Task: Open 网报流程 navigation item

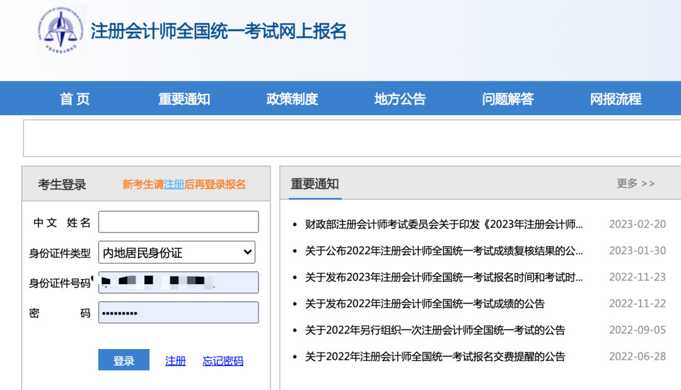Action: 615,99
